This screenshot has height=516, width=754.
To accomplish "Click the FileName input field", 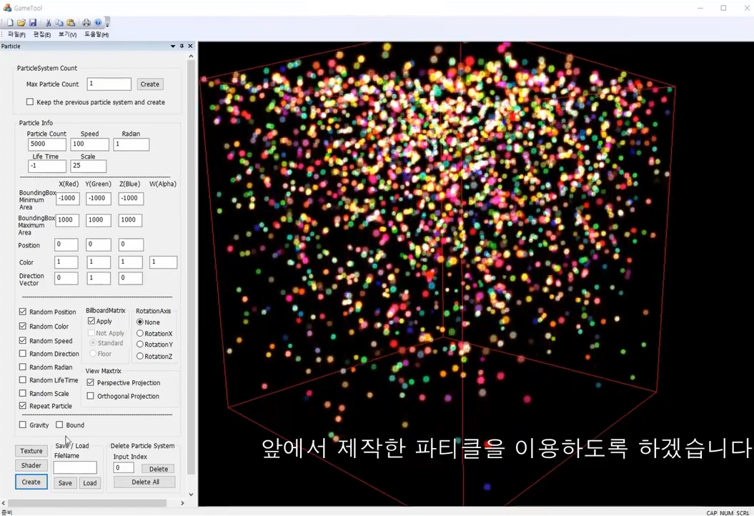I will (75, 467).
